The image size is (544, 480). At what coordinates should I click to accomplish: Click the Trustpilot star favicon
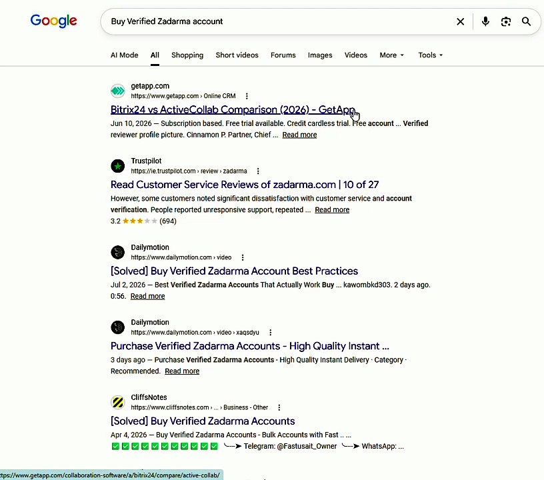pyautogui.click(x=117, y=166)
